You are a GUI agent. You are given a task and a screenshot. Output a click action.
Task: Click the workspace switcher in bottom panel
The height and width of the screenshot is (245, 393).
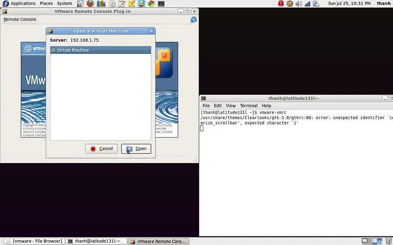coord(377,241)
